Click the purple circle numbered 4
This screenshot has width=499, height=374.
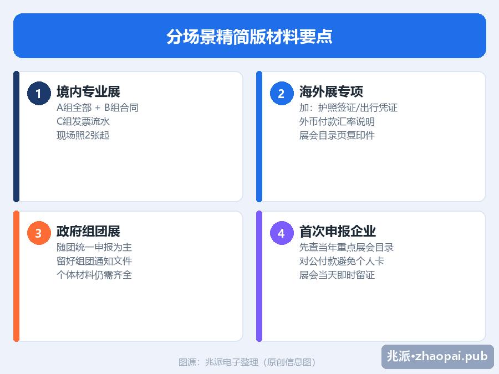(x=281, y=233)
